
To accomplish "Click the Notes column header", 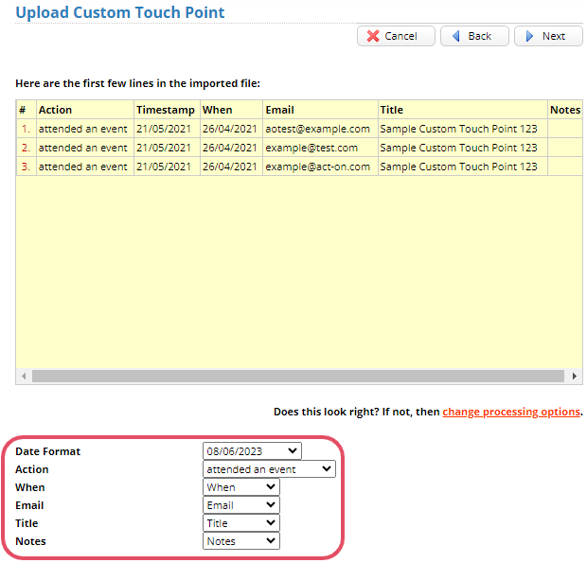I will [565, 110].
